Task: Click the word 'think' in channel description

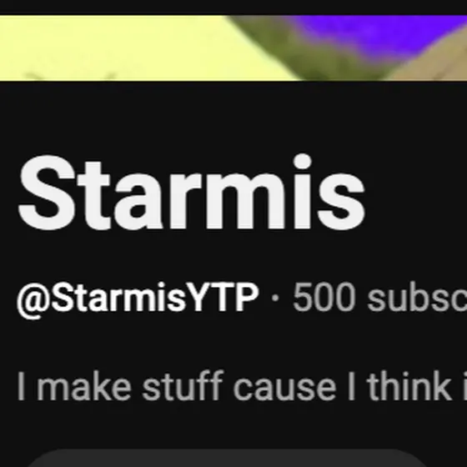Action: coord(409,386)
